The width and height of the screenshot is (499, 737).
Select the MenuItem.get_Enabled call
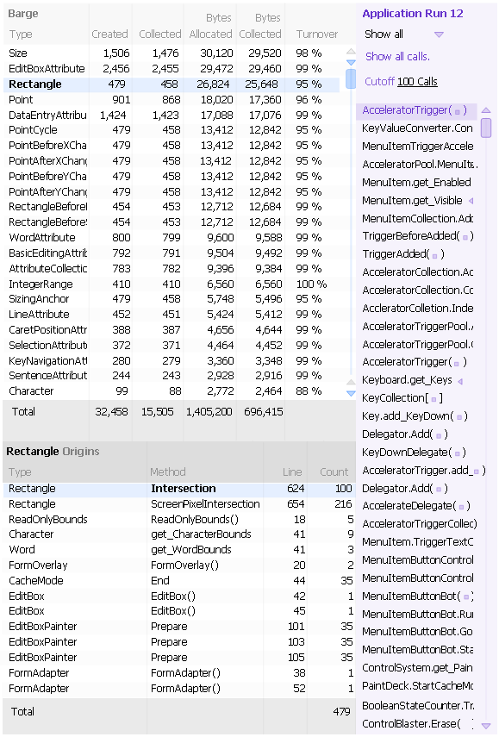pos(416,183)
